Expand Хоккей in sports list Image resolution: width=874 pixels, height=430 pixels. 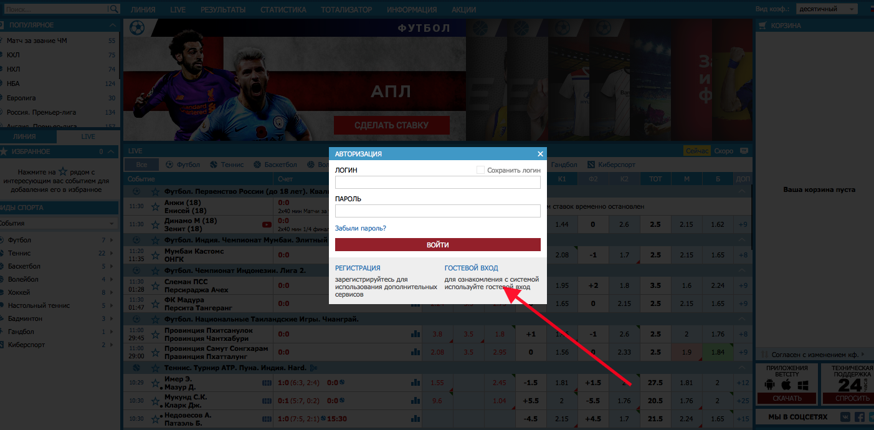click(112, 292)
